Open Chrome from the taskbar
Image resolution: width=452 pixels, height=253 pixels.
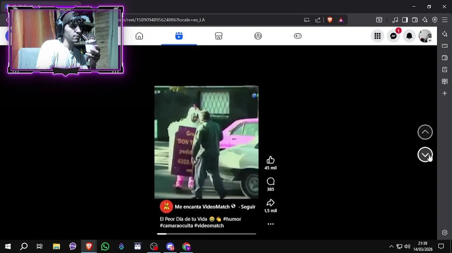(186, 246)
